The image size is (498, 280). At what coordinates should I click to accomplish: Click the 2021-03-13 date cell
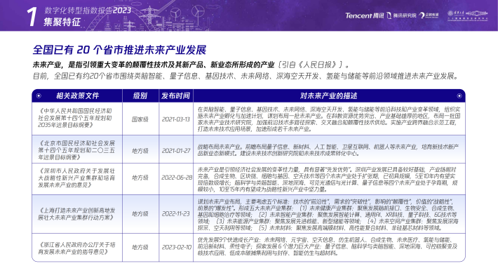pos(175,119)
